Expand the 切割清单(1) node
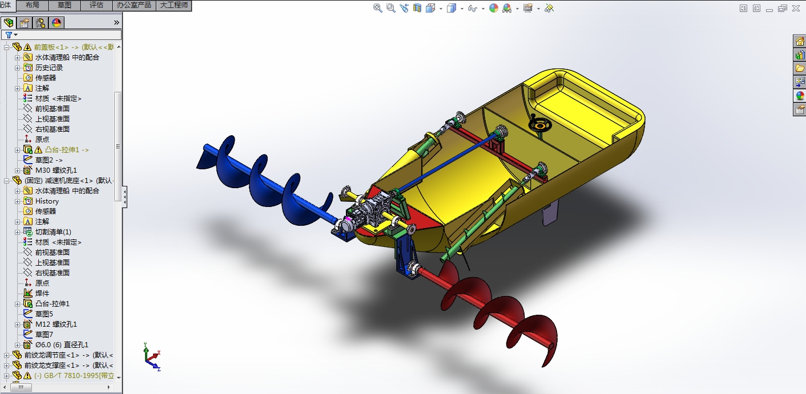Image resolution: width=806 pixels, height=394 pixels. [17, 232]
